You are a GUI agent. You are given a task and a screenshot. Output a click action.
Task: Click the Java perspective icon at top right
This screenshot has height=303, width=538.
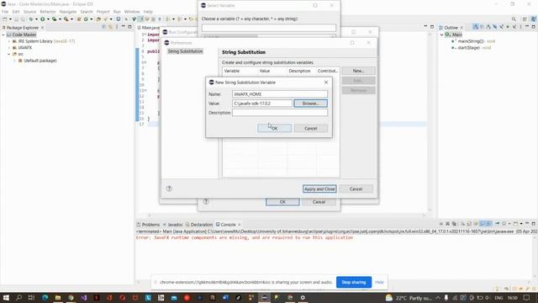534,19
